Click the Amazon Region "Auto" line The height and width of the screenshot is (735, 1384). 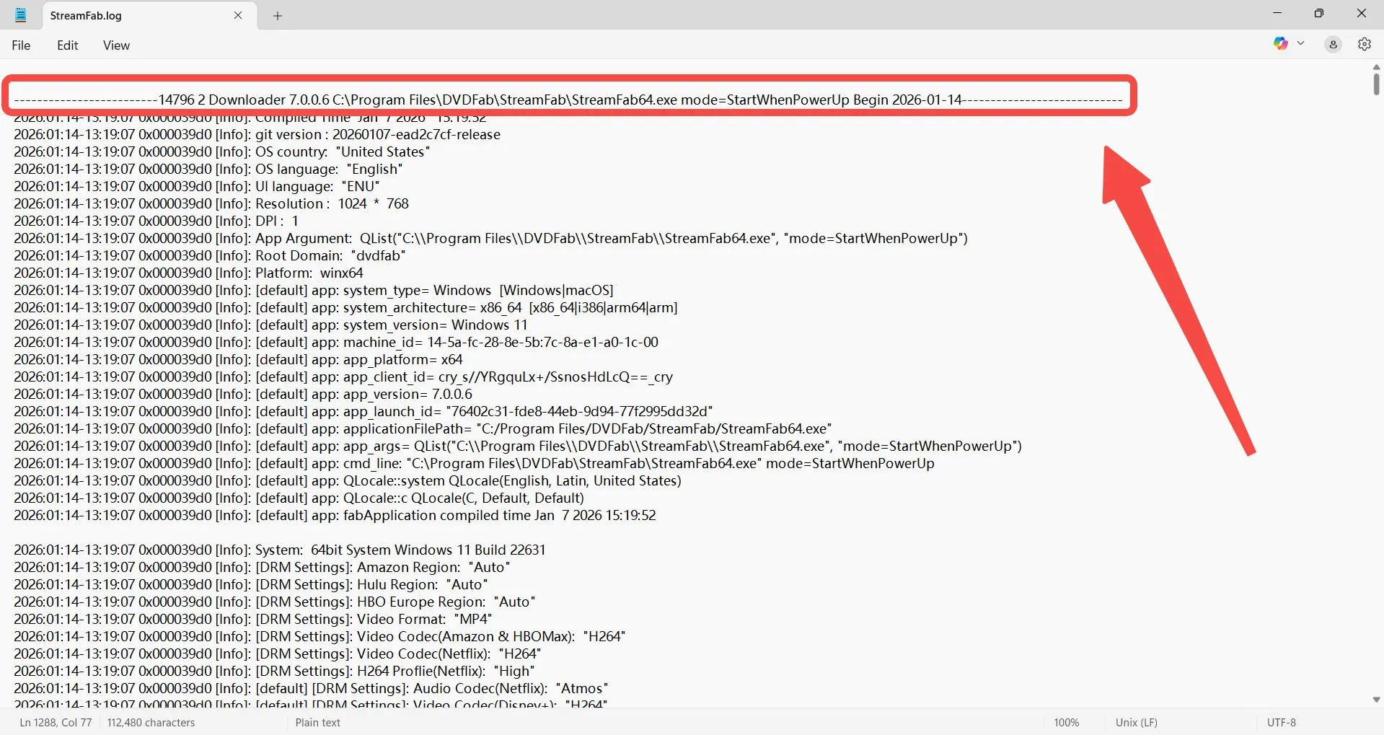[x=262, y=568]
